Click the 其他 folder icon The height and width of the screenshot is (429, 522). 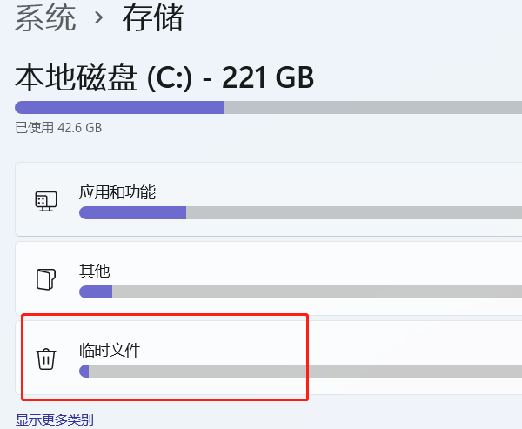pyautogui.click(x=46, y=279)
